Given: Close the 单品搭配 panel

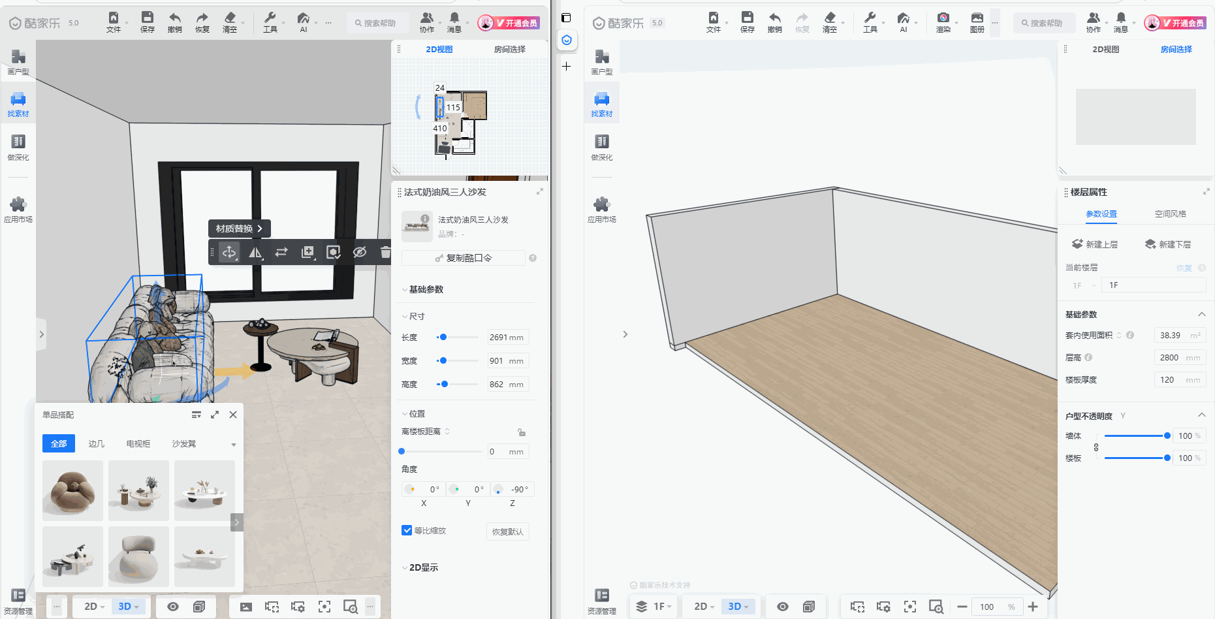Looking at the screenshot, I should coord(233,415).
